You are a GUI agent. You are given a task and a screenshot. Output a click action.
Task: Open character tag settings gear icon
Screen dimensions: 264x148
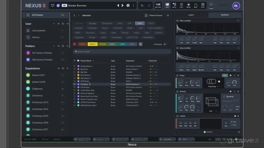[x=140, y=44]
